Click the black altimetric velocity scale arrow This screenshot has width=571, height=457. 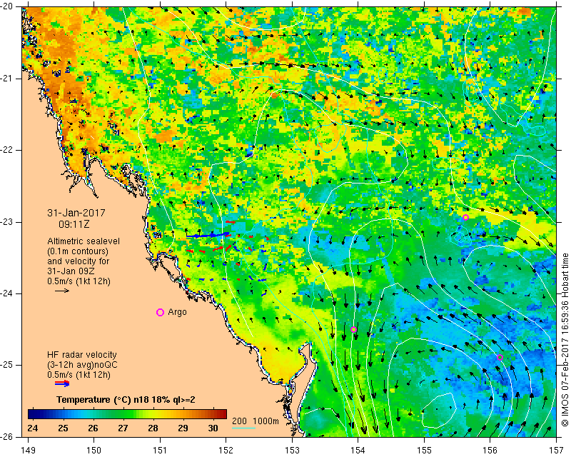point(62,291)
